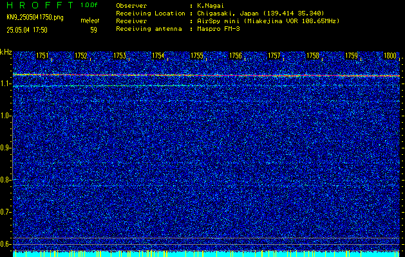The image size is (405, 257).
Task: Click the 0.8 frequency axis label
Action: 5,180
